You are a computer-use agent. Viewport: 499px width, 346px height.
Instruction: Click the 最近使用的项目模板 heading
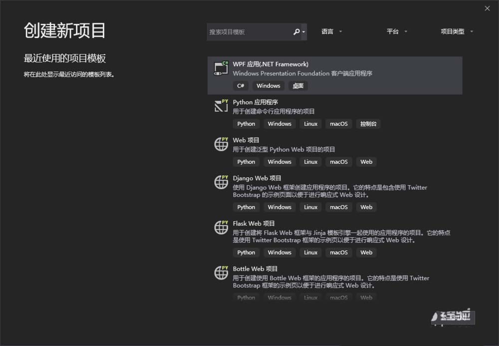click(x=65, y=58)
